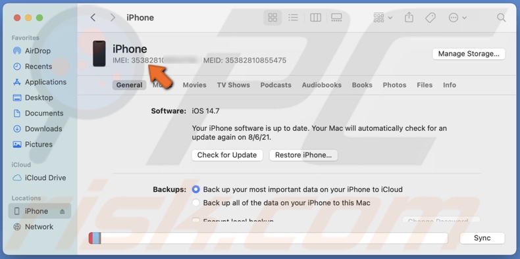Click the iPhone device image
The image size is (520, 259).
(x=99, y=54)
